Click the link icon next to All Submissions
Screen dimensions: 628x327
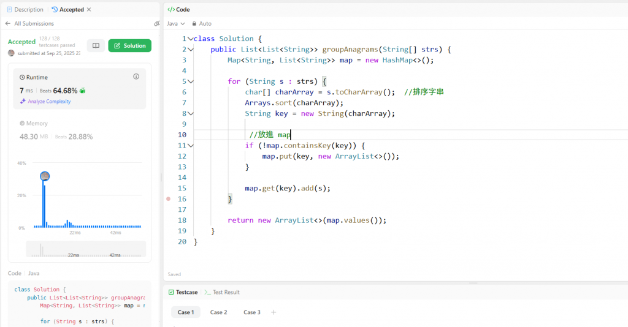(x=156, y=24)
